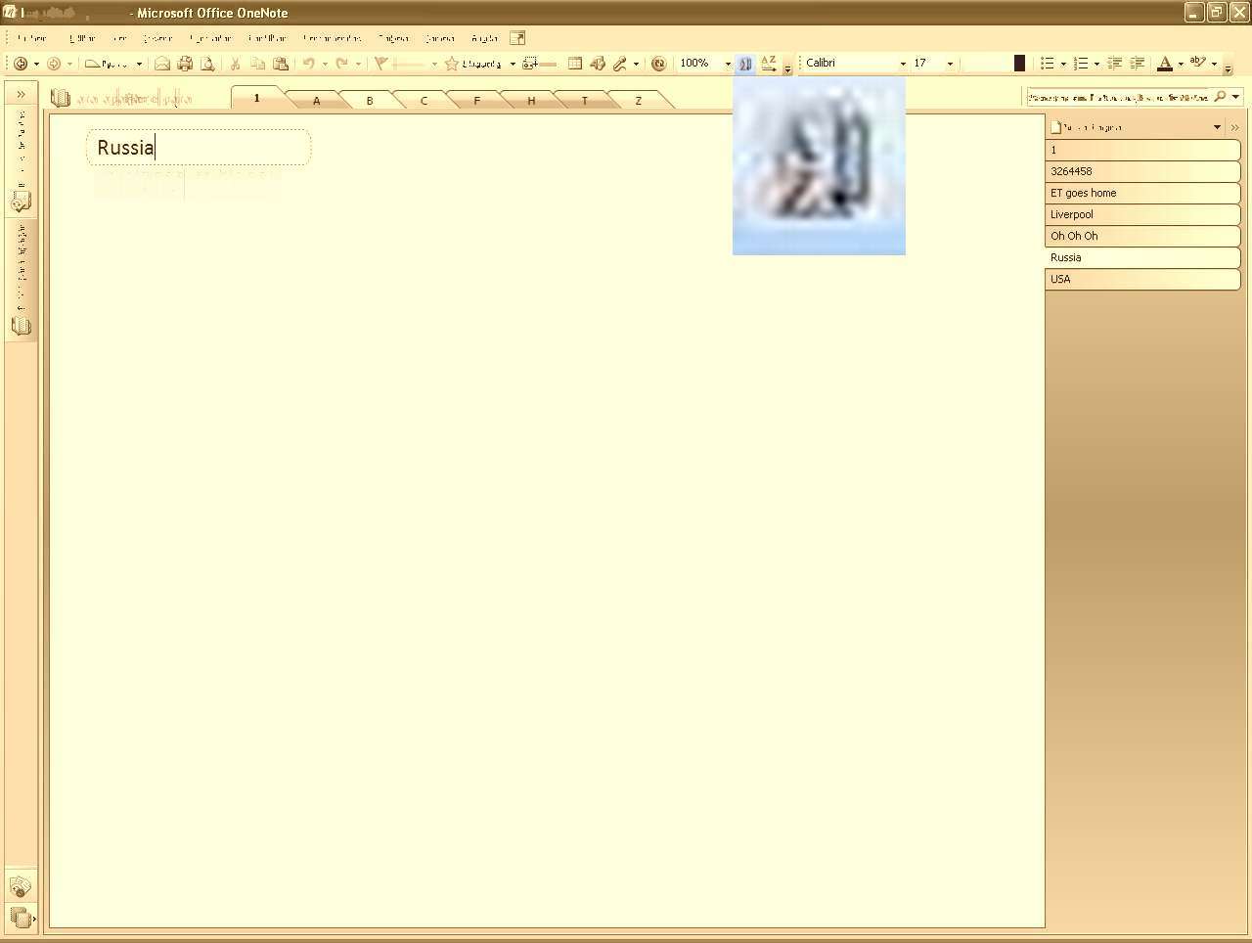This screenshot has width=1252, height=943.
Task: Open the 3264458 page
Action: tap(1142, 171)
